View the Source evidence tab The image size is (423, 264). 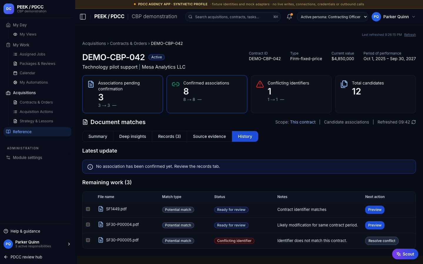point(209,136)
